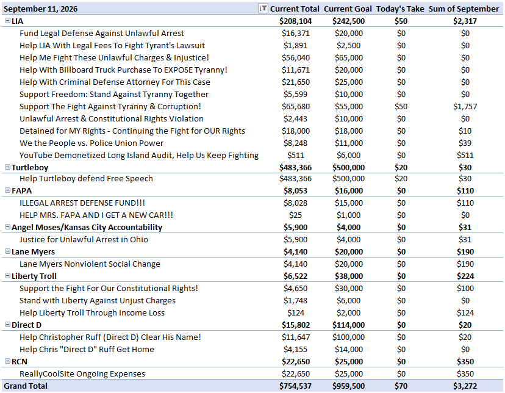505x393 pixels.
Task: Select the Help Turtleboy defend Free Speech row
Action: (253, 178)
